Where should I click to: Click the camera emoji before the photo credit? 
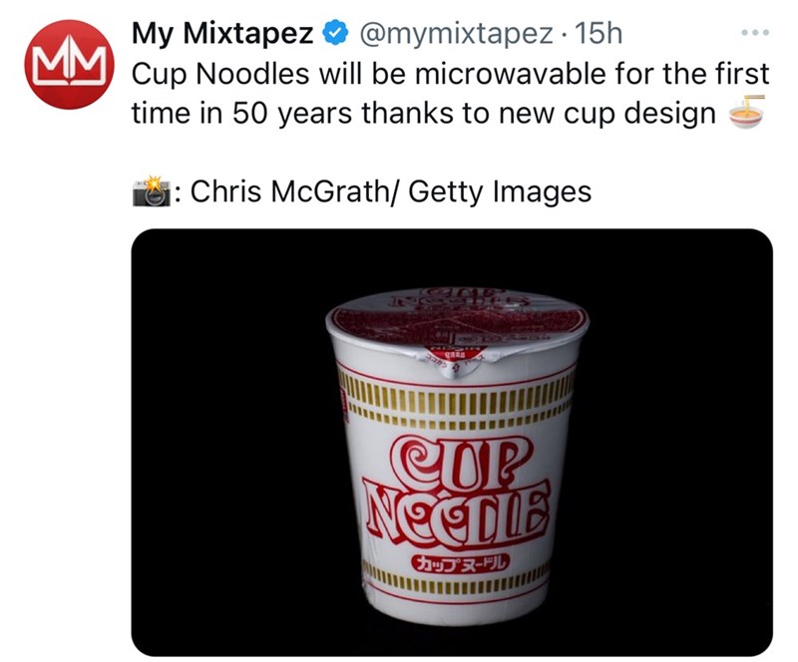(152, 190)
